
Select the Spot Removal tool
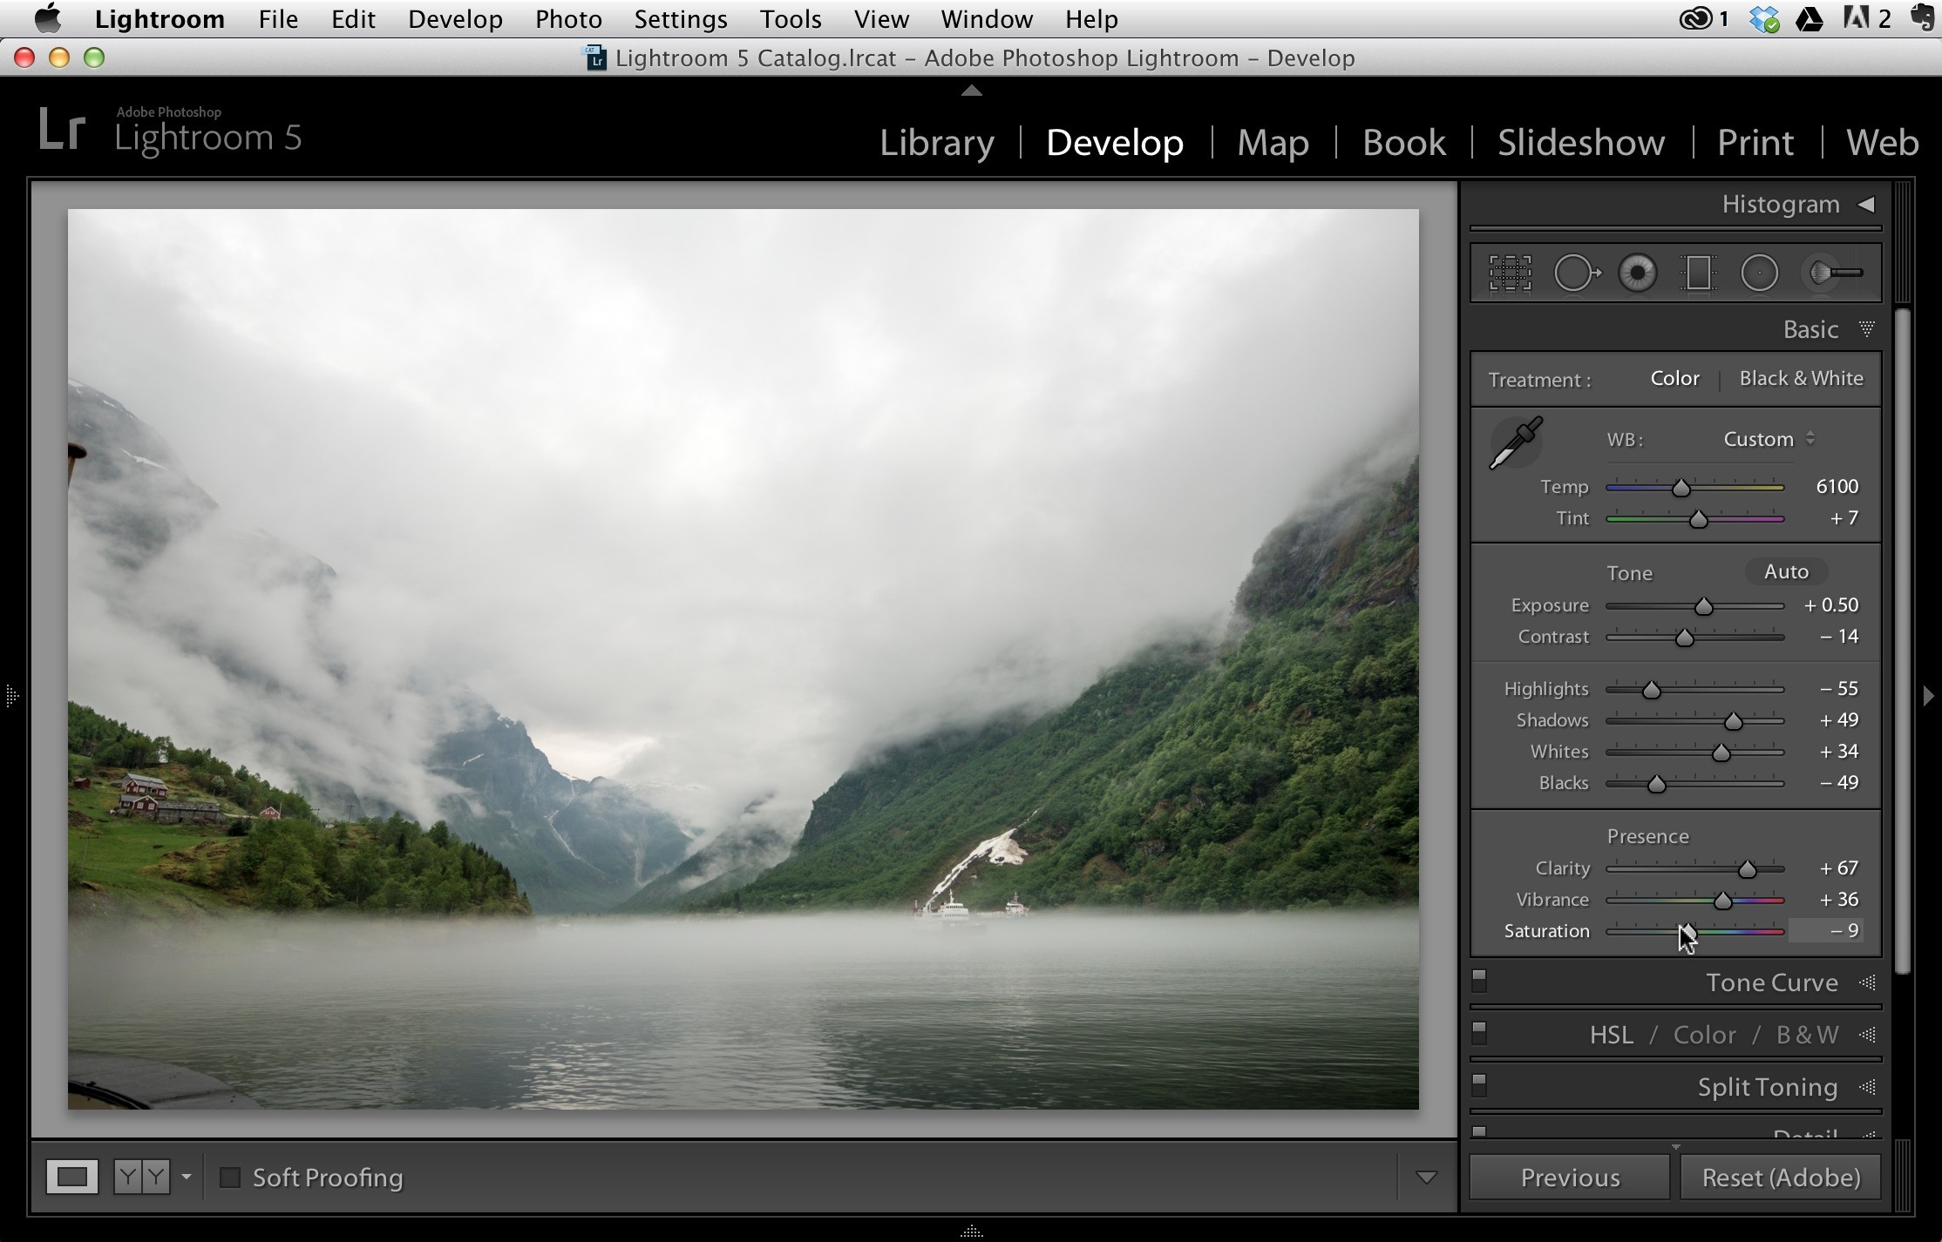tap(1577, 273)
